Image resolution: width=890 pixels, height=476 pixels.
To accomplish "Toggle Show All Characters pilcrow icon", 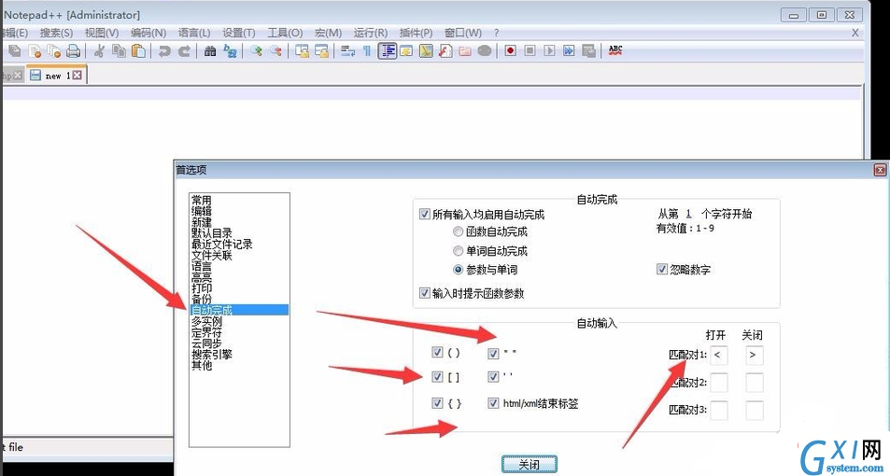I will click(x=367, y=51).
